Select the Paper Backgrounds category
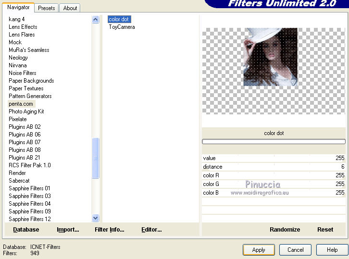The width and height of the screenshot is (349, 259). click(31, 81)
